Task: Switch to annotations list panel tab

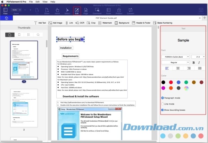Action: pyautogui.click(x=28, y=35)
